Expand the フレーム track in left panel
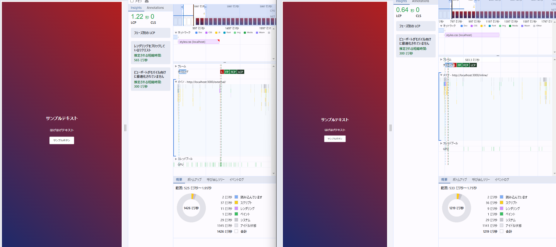 (176, 66)
